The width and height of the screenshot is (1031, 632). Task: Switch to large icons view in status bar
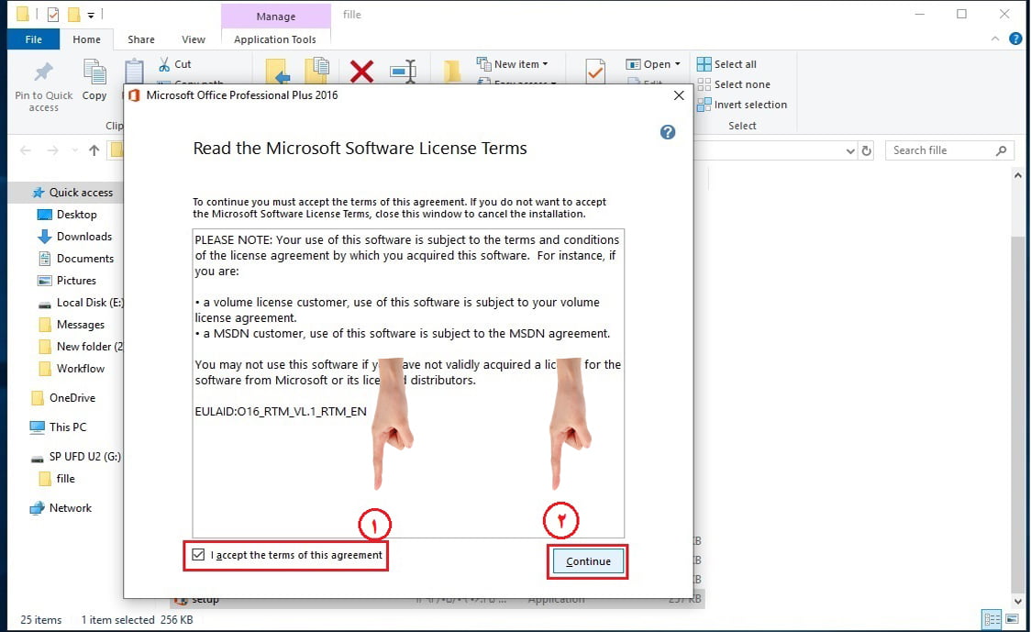1013,619
